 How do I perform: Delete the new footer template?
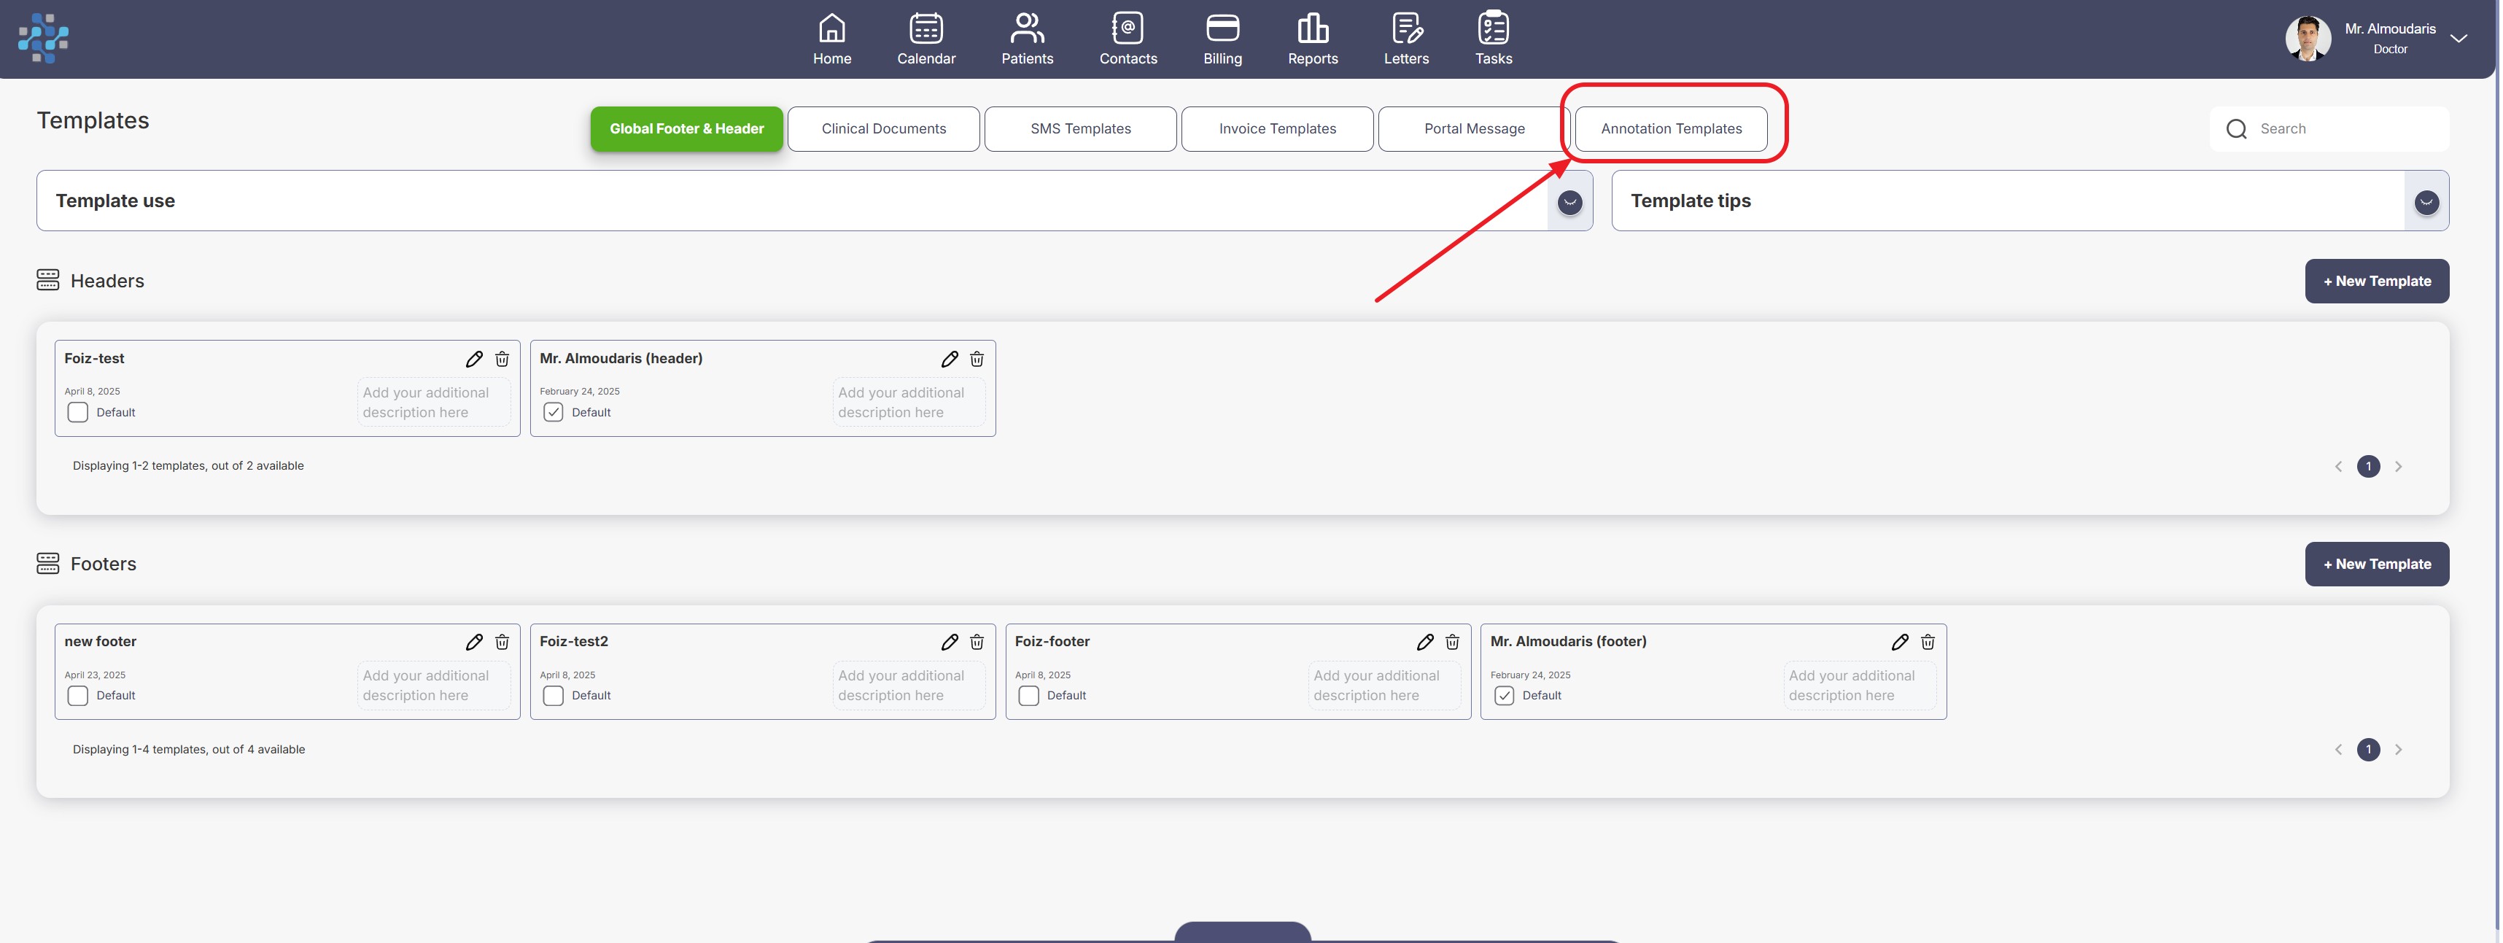[x=501, y=642]
